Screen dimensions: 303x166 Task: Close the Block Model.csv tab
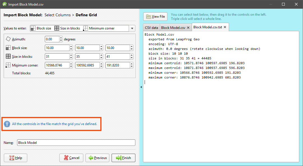point(188,28)
